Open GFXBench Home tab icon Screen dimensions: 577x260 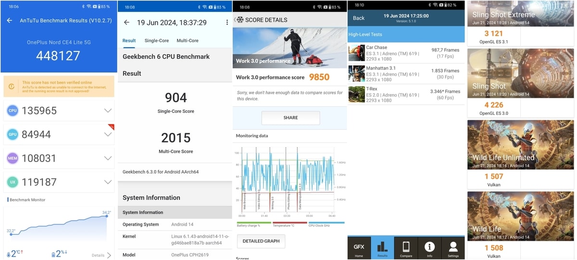click(x=359, y=248)
